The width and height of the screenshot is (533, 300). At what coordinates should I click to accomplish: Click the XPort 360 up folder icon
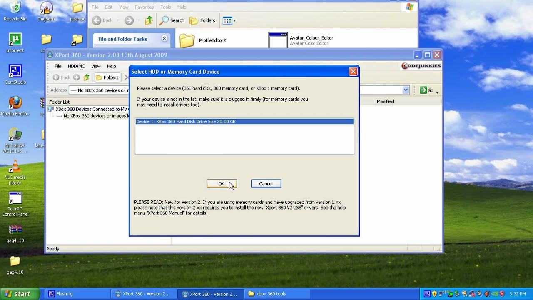pos(86,77)
